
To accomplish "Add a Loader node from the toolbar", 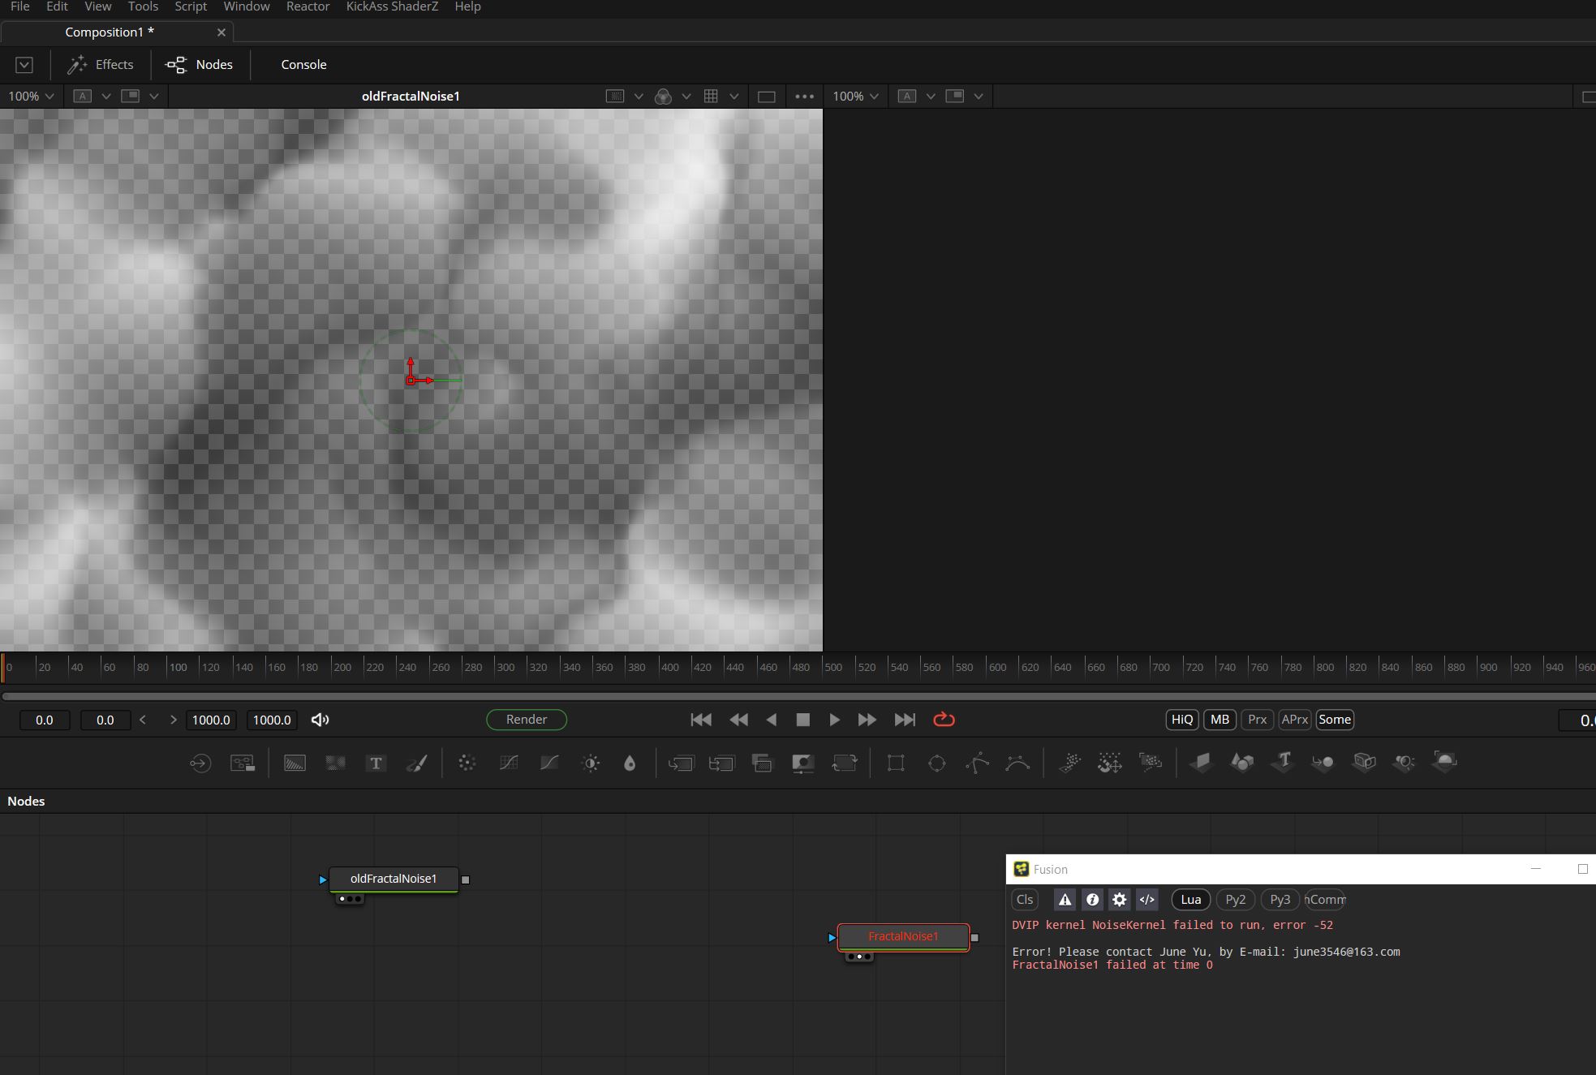I will (200, 763).
